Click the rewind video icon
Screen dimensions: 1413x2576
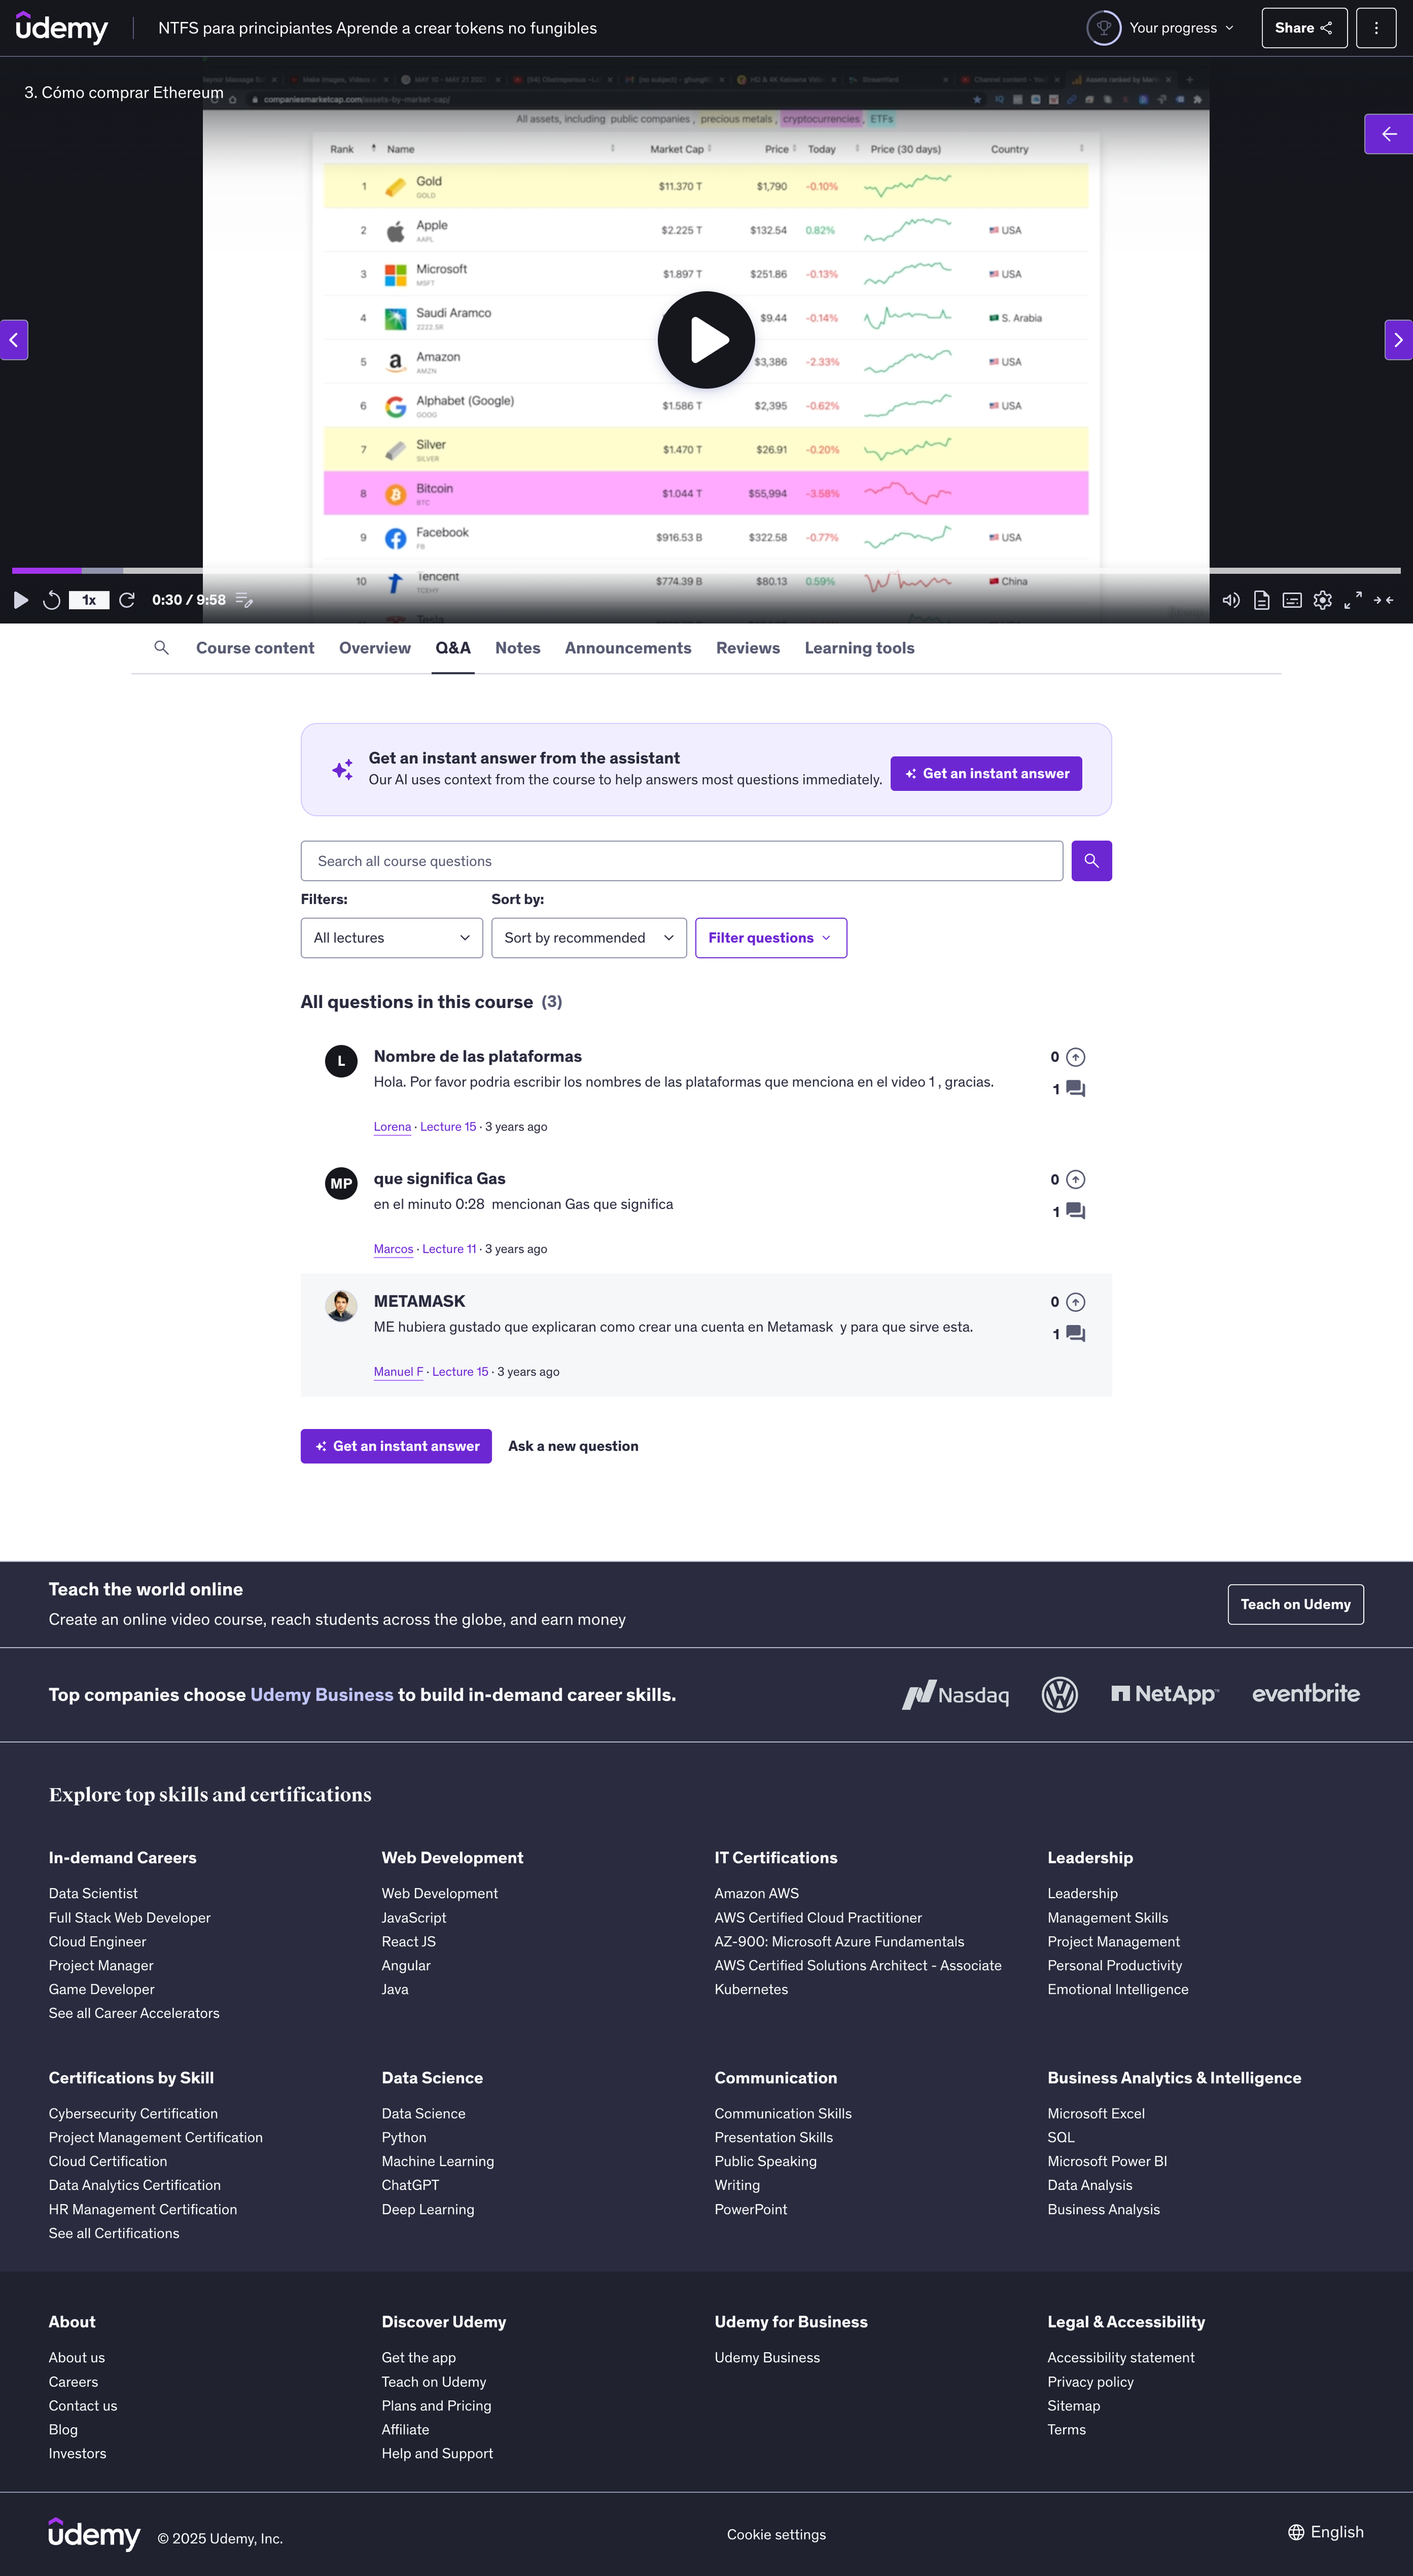pos(52,600)
